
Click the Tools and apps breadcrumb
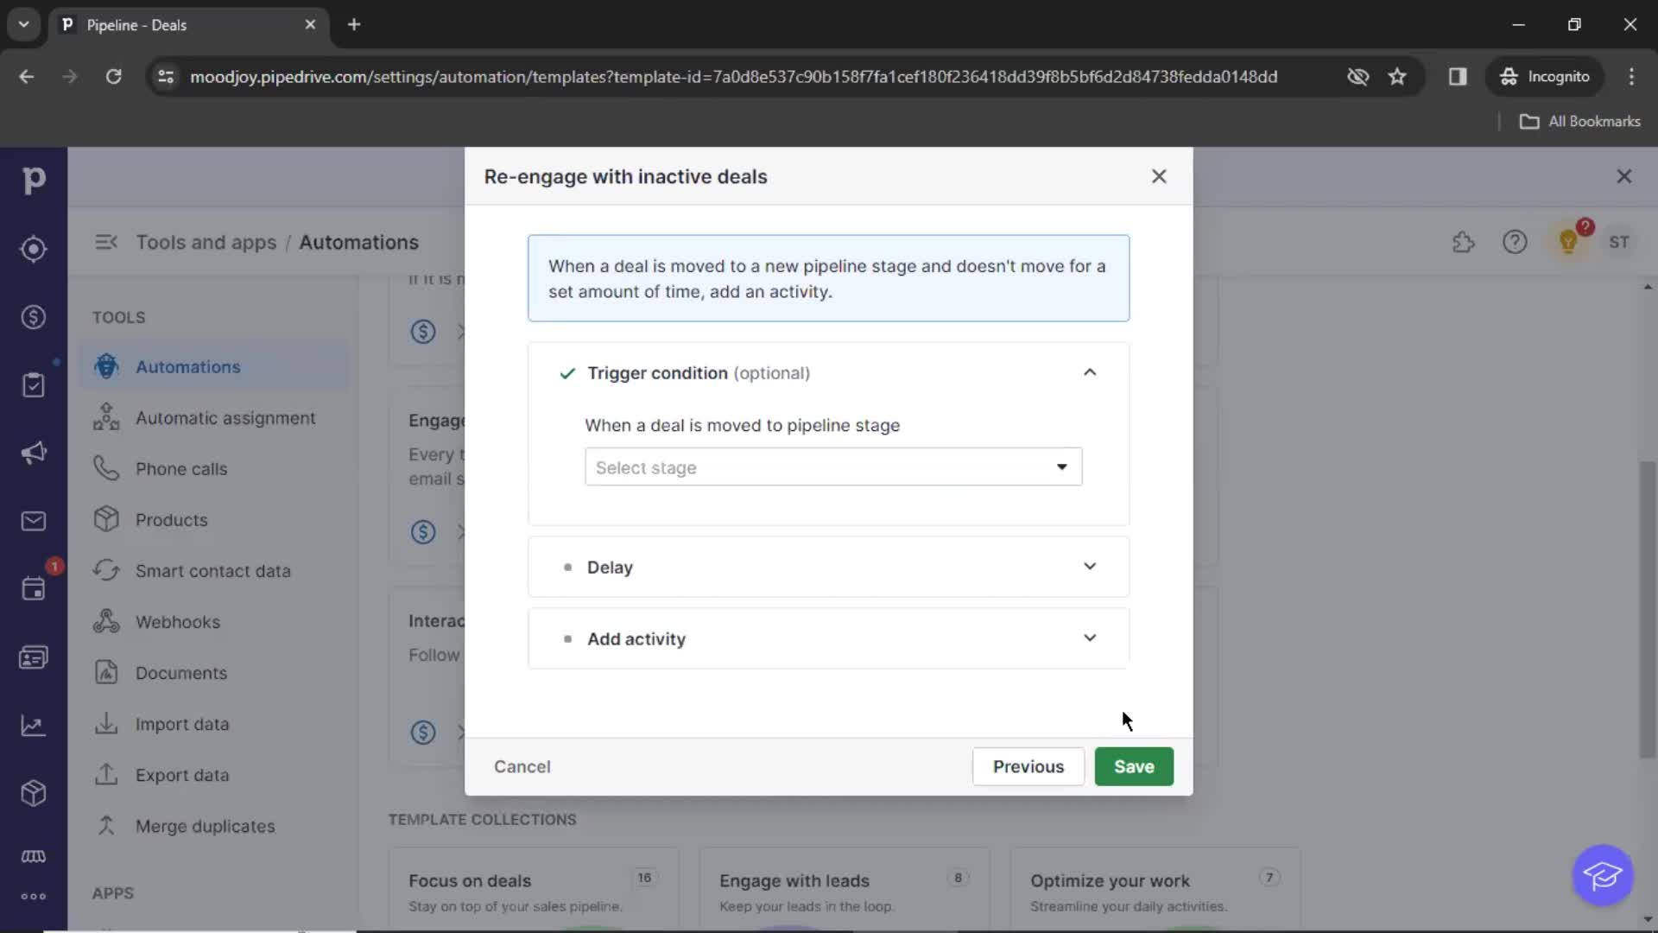coord(206,242)
